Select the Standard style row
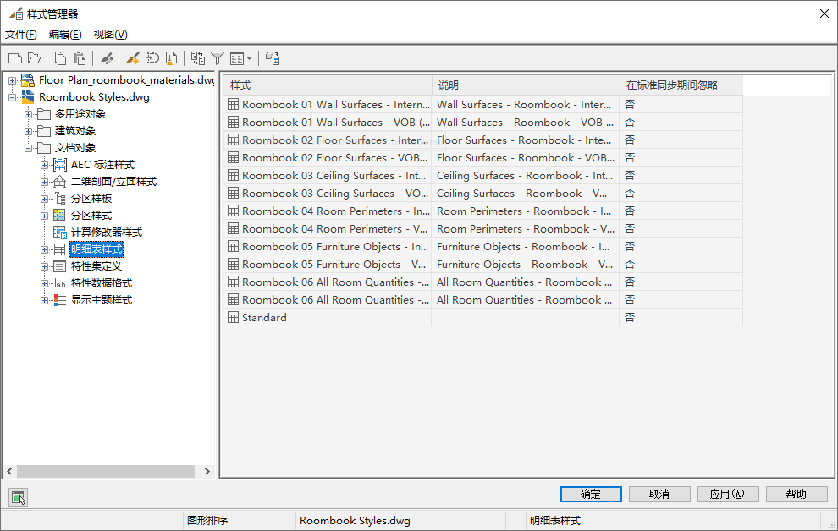 (483, 318)
